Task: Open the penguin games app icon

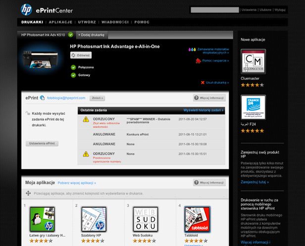Action: [42, 219]
